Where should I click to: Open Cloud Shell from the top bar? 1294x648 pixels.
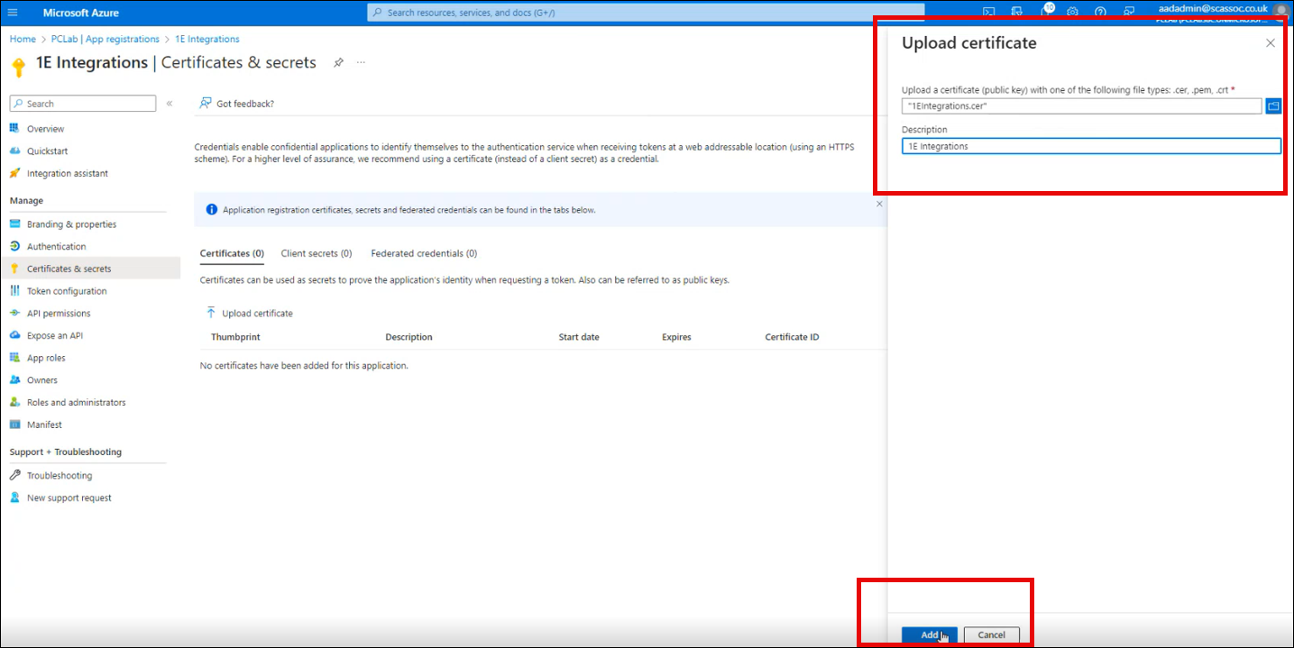click(x=988, y=12)
